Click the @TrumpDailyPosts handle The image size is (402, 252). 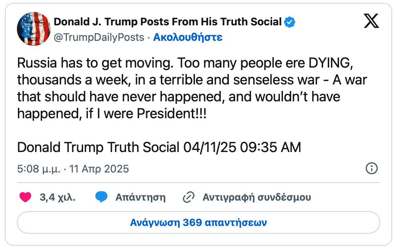[x=99, y=37]
